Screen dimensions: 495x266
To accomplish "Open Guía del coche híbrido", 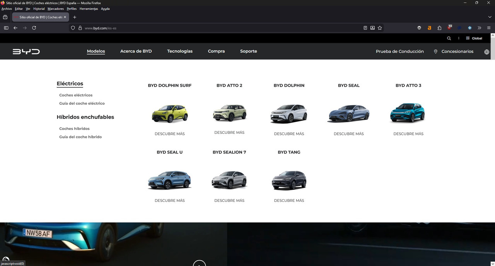I will click(80, 137).
